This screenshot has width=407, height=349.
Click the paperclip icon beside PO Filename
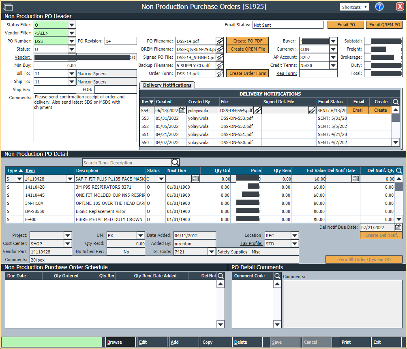point(220,41)
